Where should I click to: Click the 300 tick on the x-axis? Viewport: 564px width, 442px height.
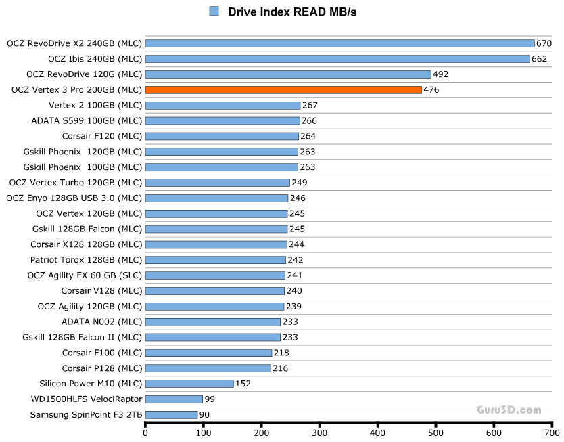[x=319, y=433]
